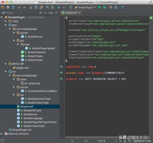Start debugging with the bug icon
This screenshot has width=153, height=143.
[105, 7]
